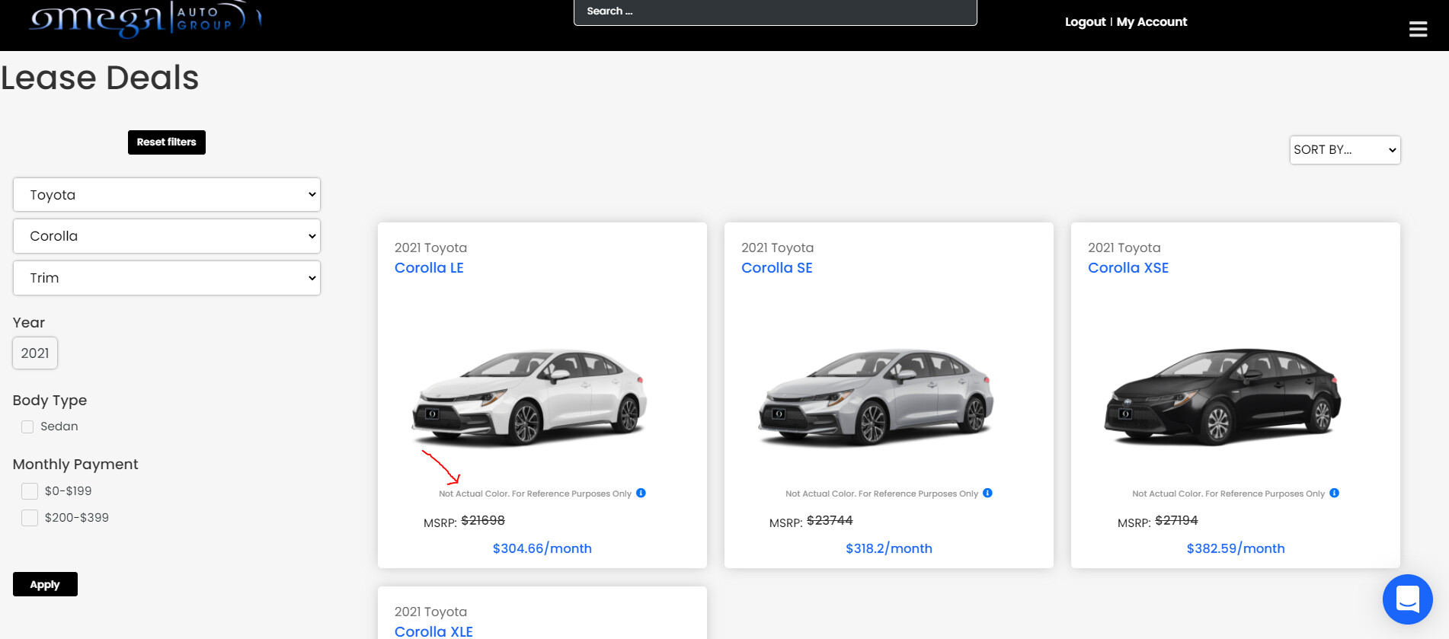The width and height of the screenshot is (1449, 639).
Task: Open the My Account link
Action: pos(1151,22)
